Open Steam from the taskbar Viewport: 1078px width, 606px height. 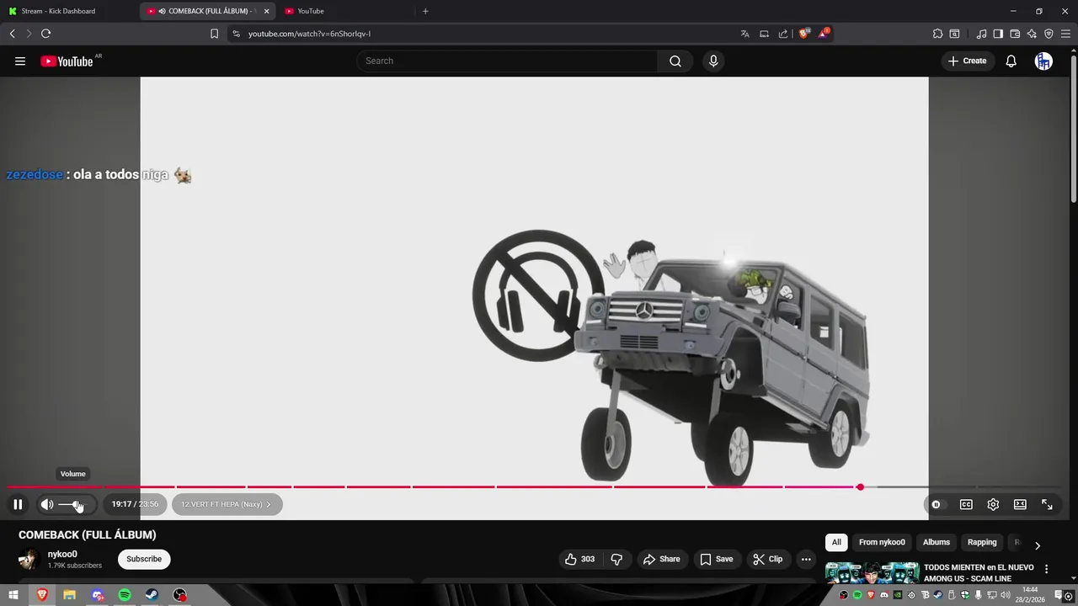152,595
